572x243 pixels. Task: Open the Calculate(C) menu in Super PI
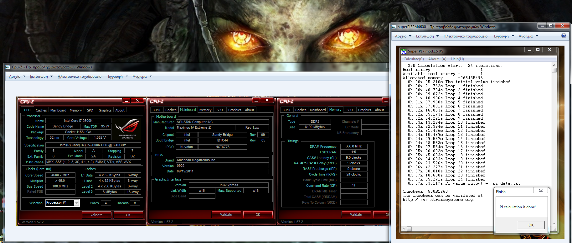[414, 59]
